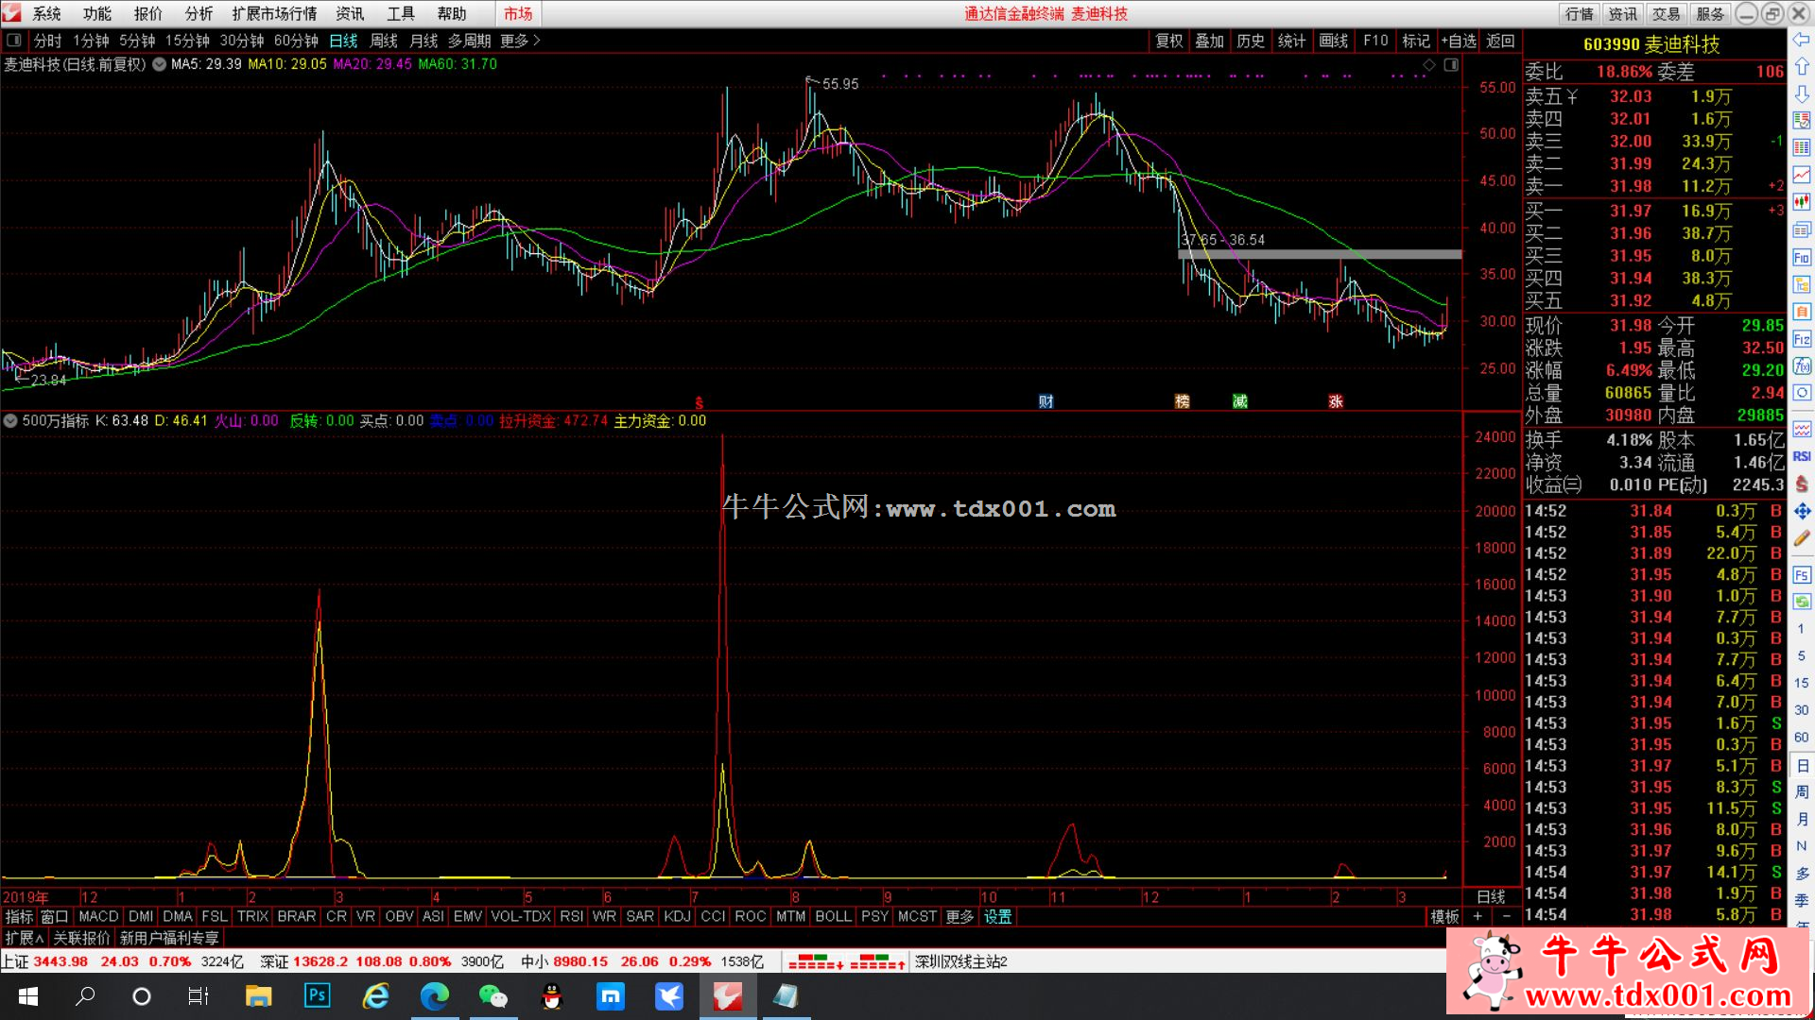Select the 周 weekly sidebar period button
Image resolution: width=1815 pixels, height=1020 pixels.
point(1802,791)
